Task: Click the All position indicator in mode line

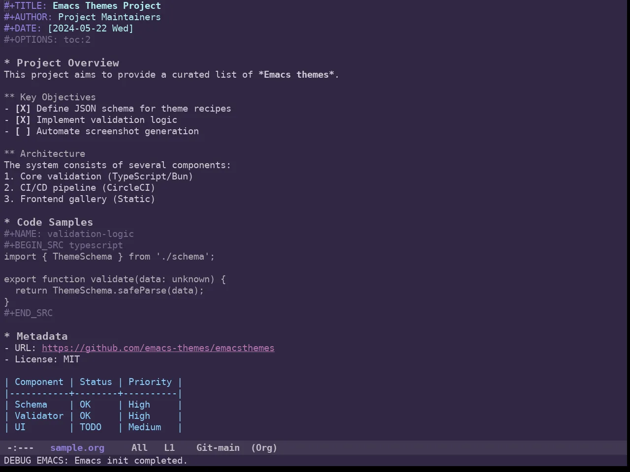Action: pos(139,448)
